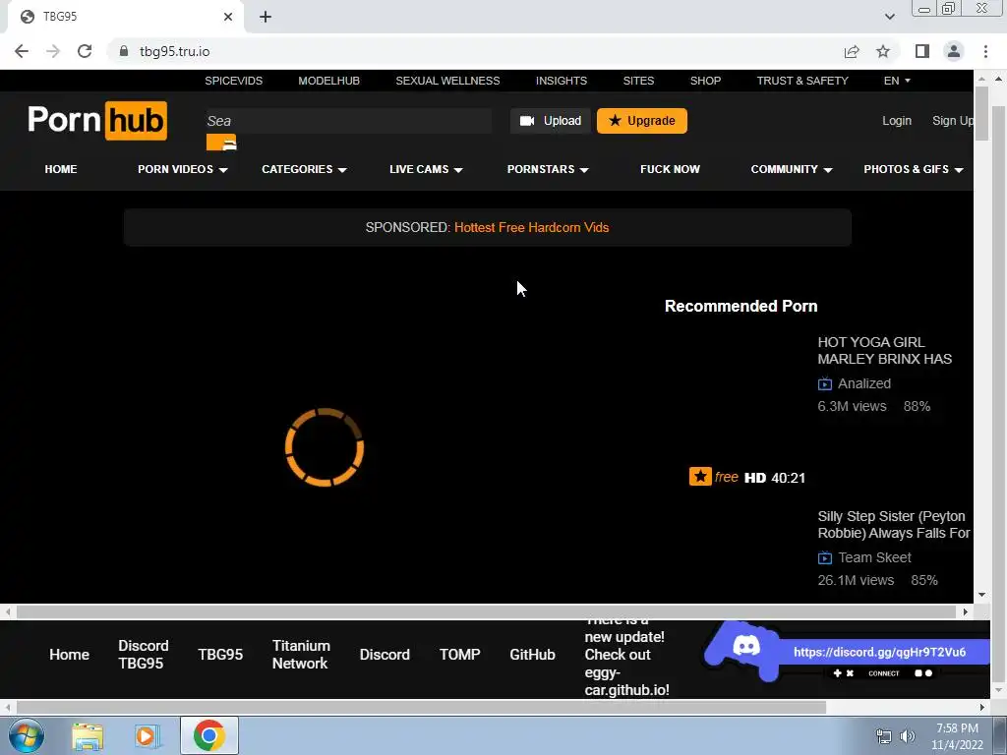1007x755 pixels.
Task: Open a new tab with the plus icon
Action: [266, 17]
